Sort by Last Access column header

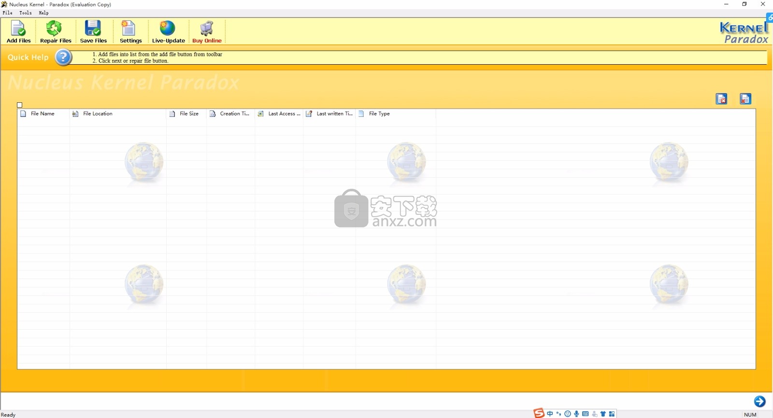(x=279, y=114)
